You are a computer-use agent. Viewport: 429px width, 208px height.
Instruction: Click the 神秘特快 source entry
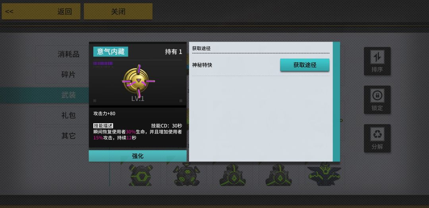click(x=202, y=65)
